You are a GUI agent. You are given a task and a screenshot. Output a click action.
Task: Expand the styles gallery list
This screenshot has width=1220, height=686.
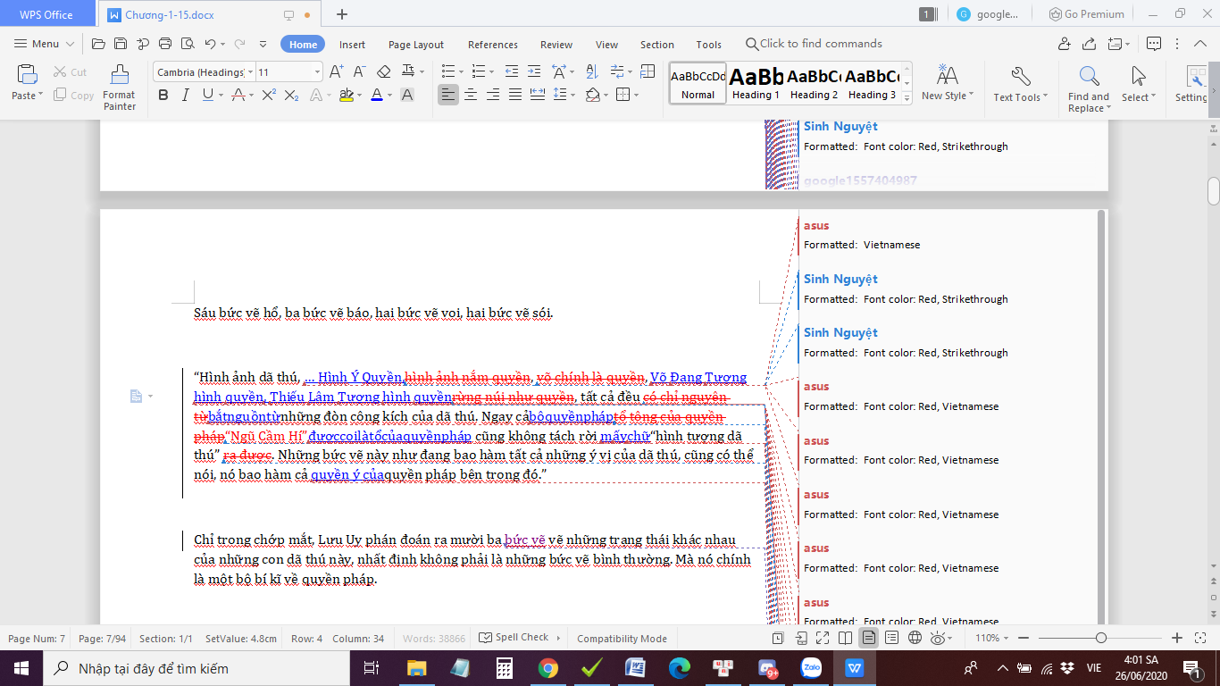[907, 98]
